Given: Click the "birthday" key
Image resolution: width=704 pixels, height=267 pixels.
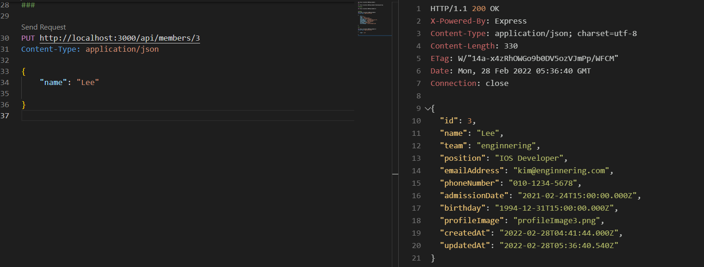Looking at the screenshot, I should pos(463,208).
